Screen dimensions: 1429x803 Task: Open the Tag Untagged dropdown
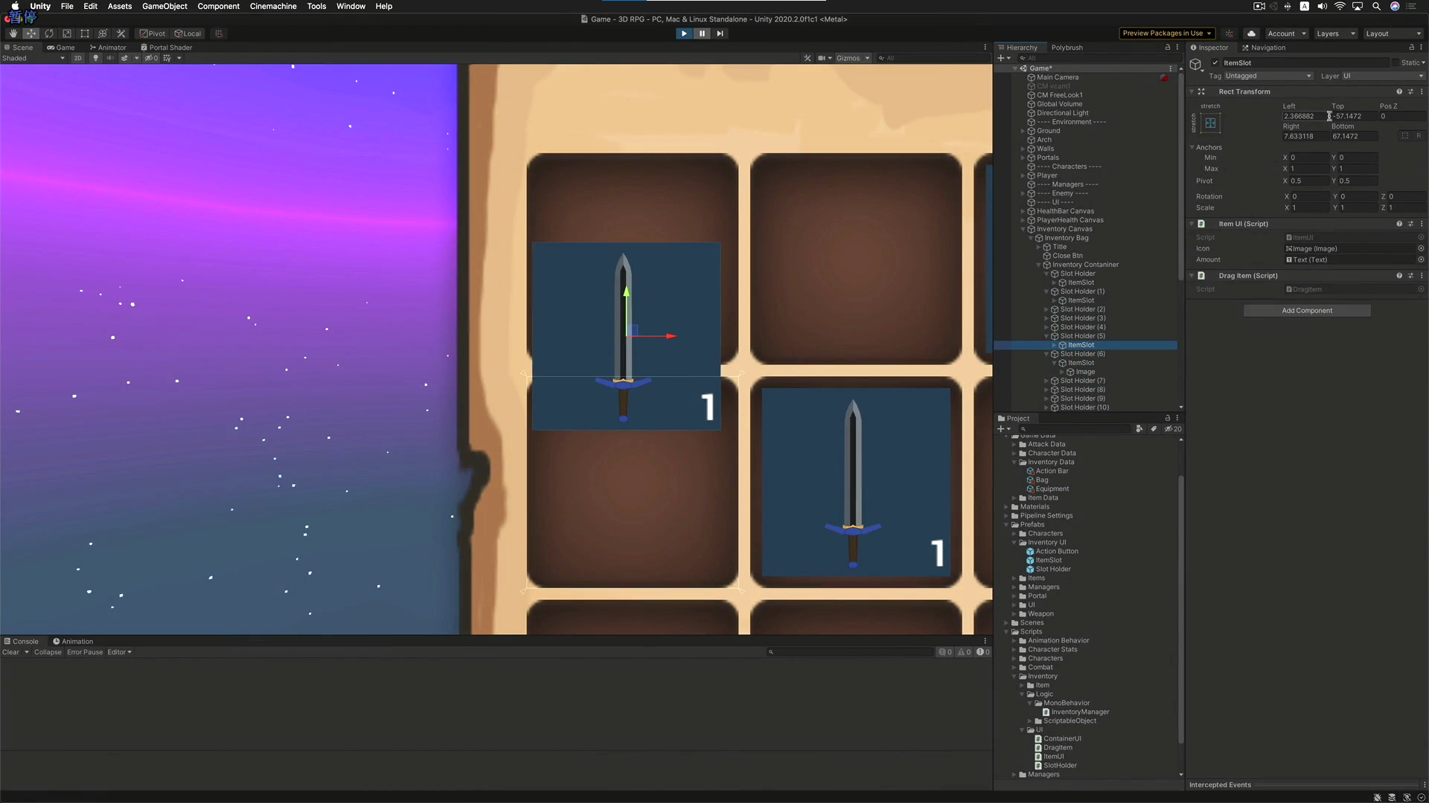[x=1267, y=76]
